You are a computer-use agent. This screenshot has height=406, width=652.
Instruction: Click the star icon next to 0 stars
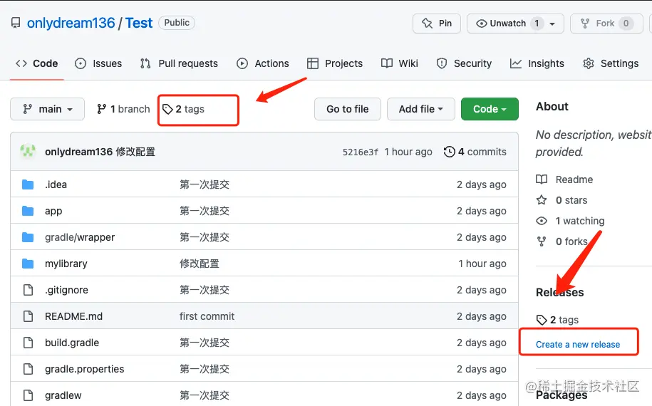coord(542,200)
